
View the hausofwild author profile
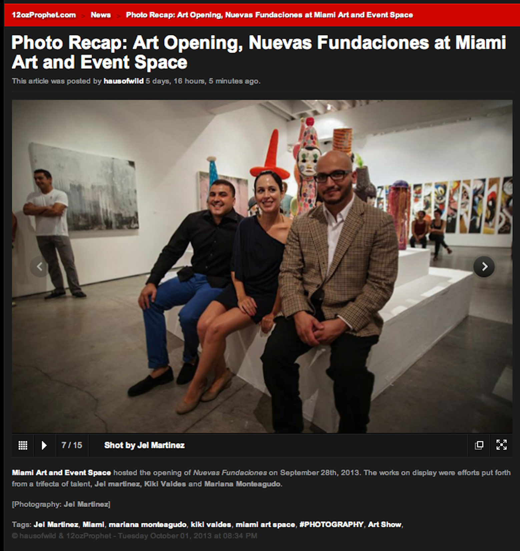click(x=123, y=81)
